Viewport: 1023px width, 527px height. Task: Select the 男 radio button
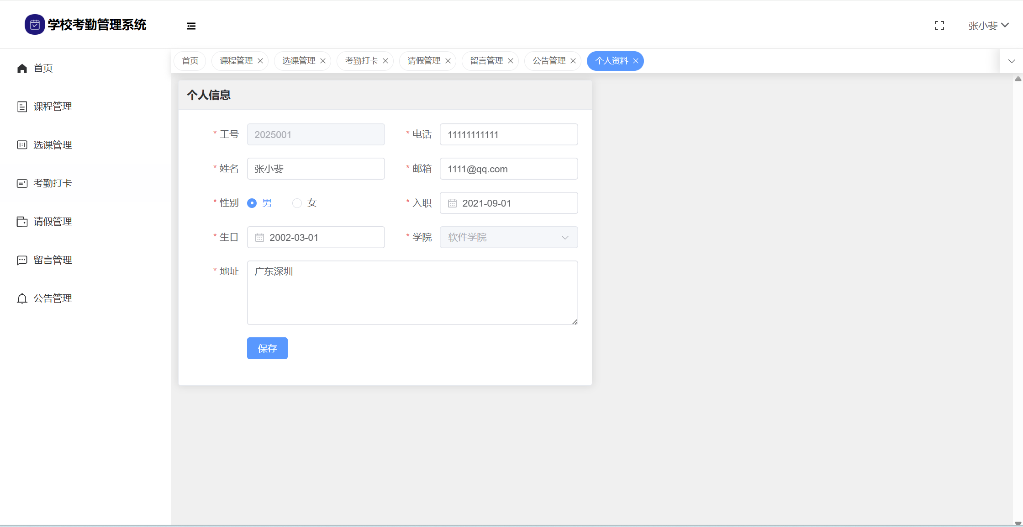click(x=252, y=203)
